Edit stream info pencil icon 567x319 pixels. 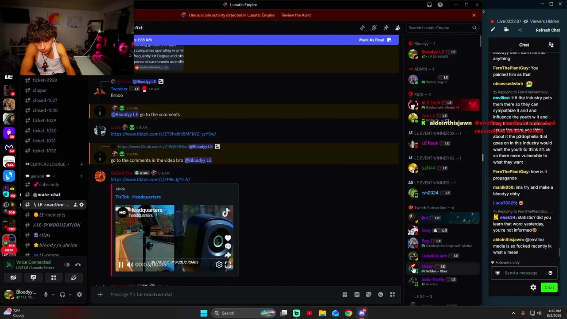(x=493, y=30)
